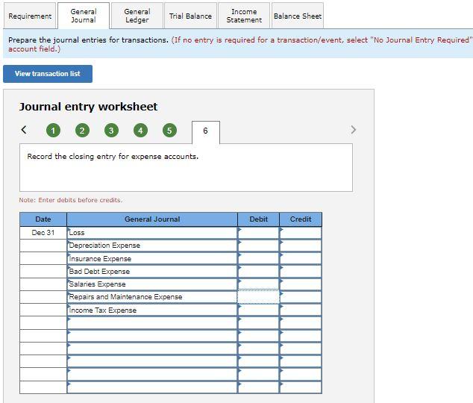473x403 pixels.
Task: Open the Balance Sheet tab
Action: pyautogui.click(x=298, y=16)
